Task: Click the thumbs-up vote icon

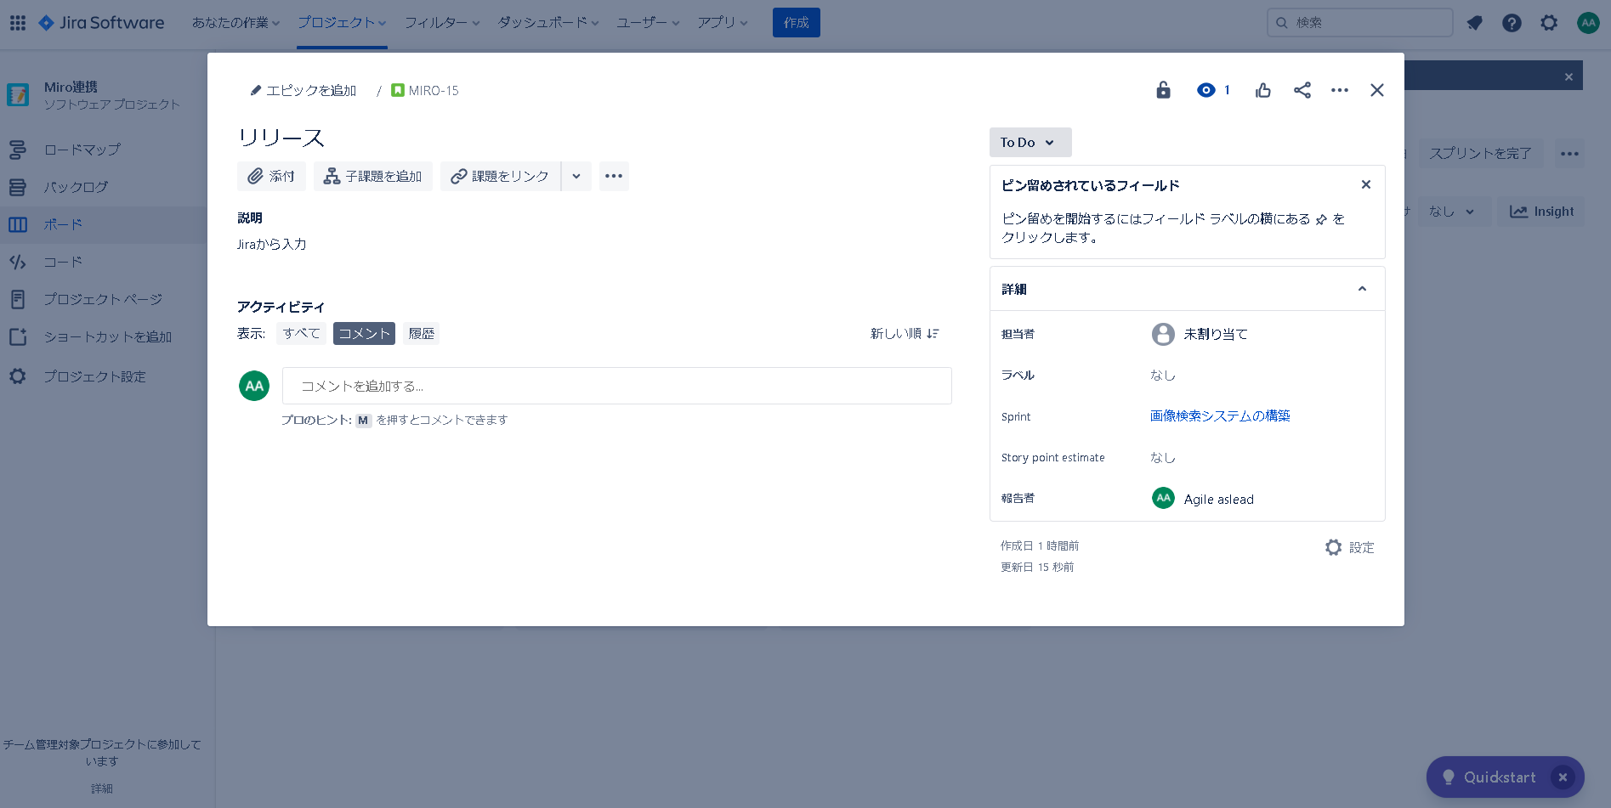Action: point(1263,90)
